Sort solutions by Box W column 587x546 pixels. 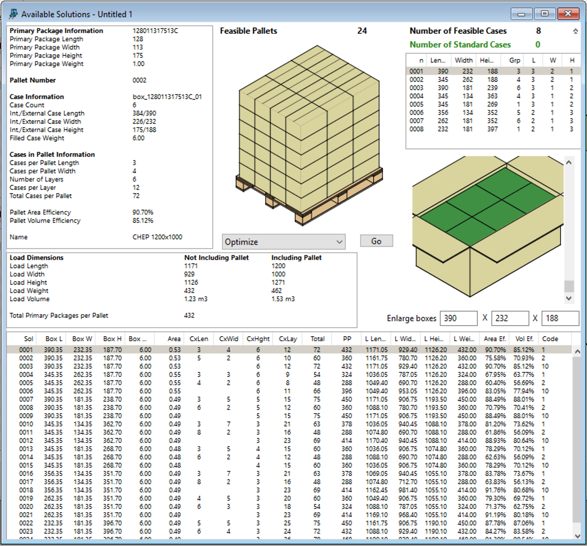point(81,339)
